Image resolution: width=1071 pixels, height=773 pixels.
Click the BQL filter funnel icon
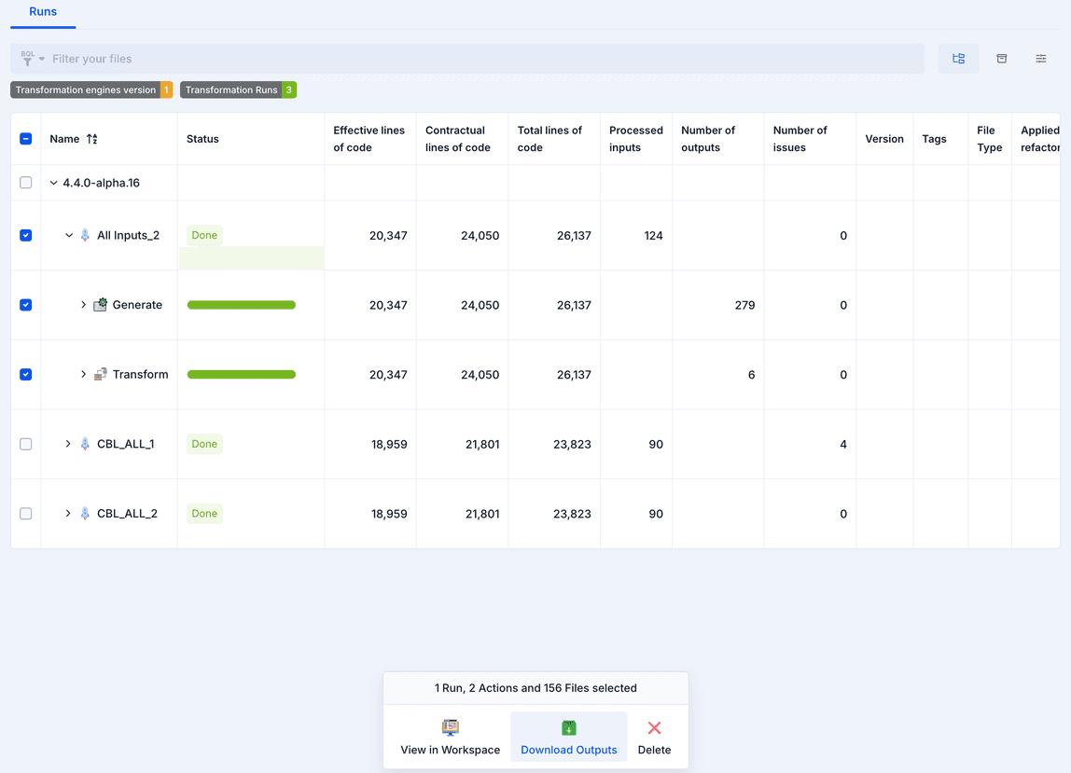(28, 58)
